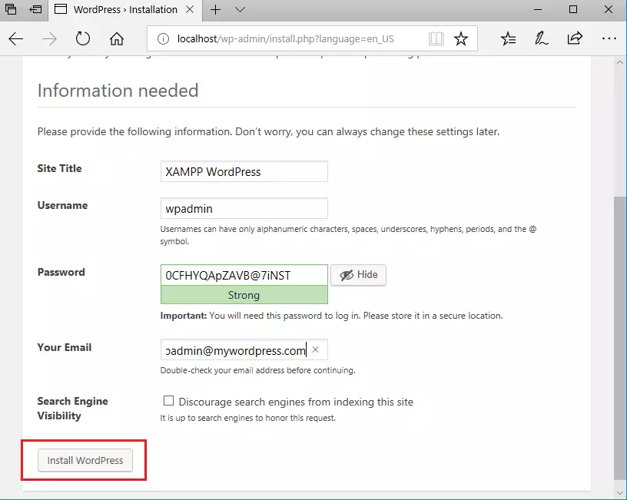
Task: Maximize the browser window
Action: [573, 9]
